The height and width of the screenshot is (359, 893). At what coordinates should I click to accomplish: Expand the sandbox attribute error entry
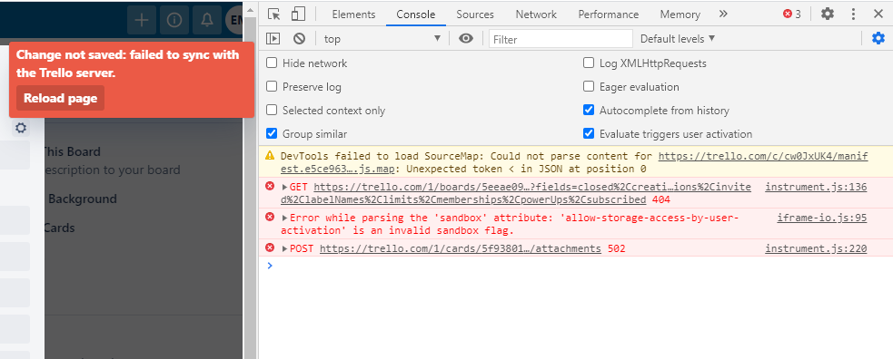click(x=285, y=218)
